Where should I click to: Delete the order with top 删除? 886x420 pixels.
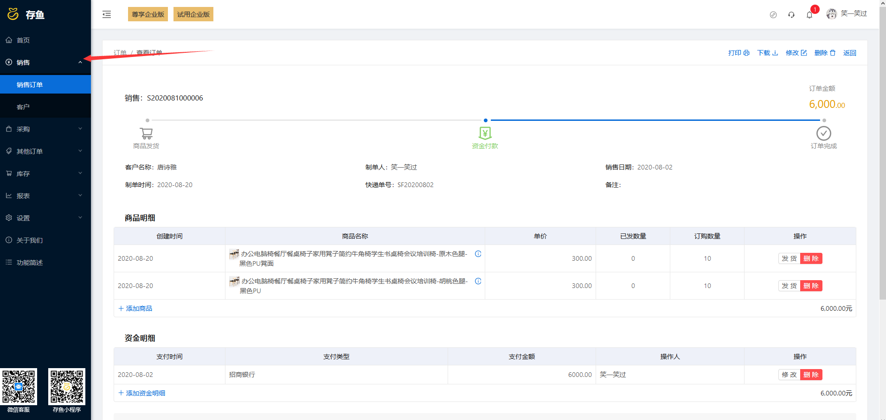pos(825,53)
